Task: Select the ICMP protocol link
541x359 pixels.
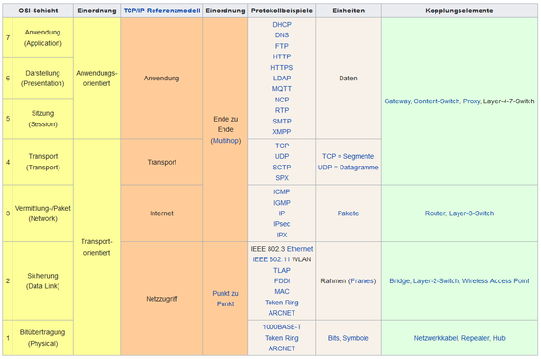Action: pos(282,191)
